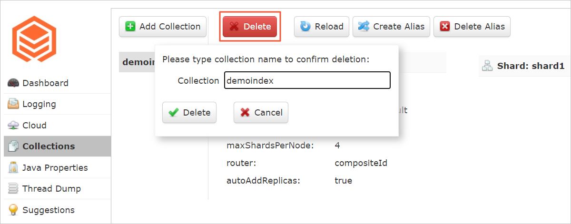Viewport: 571px width, 224px height.
Task: Open the Collections menu item
Action: point(57,146)
